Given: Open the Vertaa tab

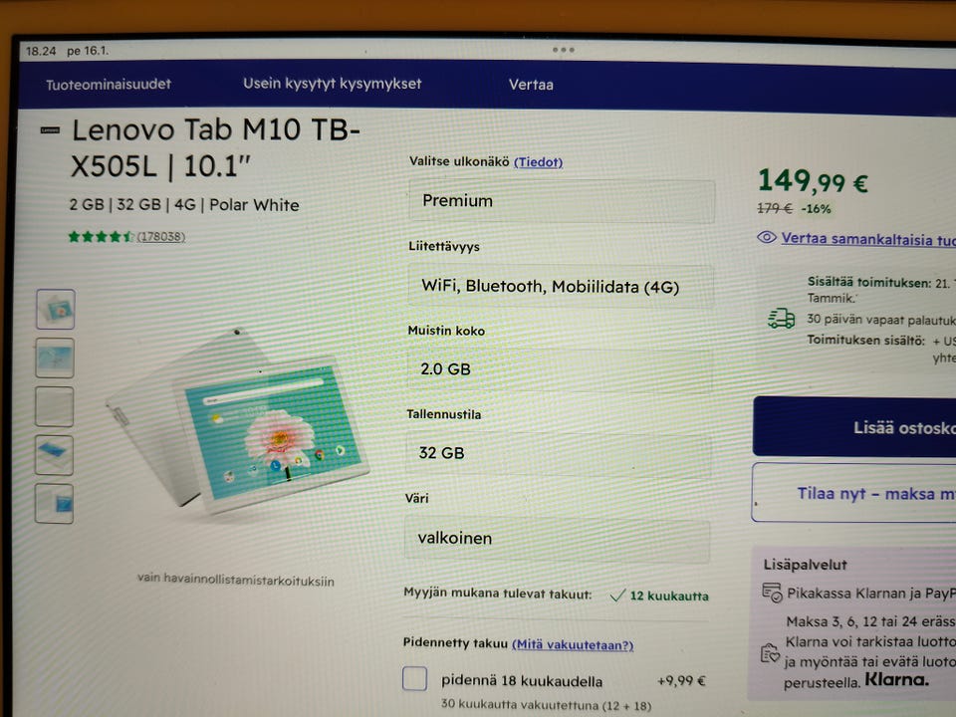Looking at the screenshot, I should [531, 85].
